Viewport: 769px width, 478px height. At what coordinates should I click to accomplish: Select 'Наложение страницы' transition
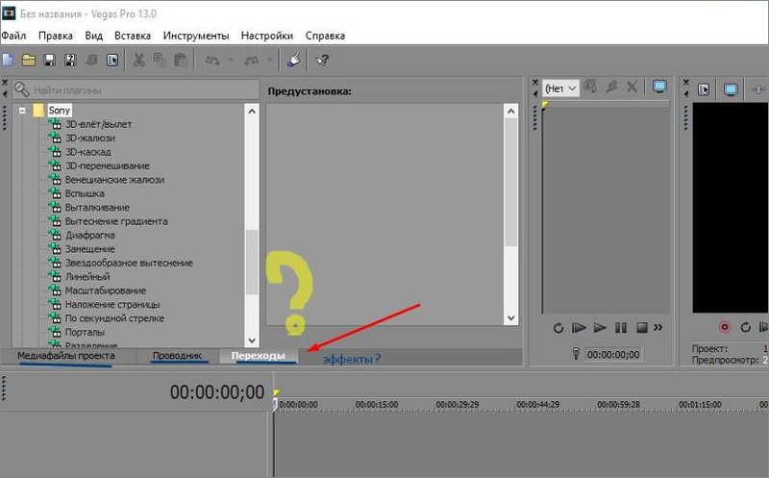click(x=112, y=304)
